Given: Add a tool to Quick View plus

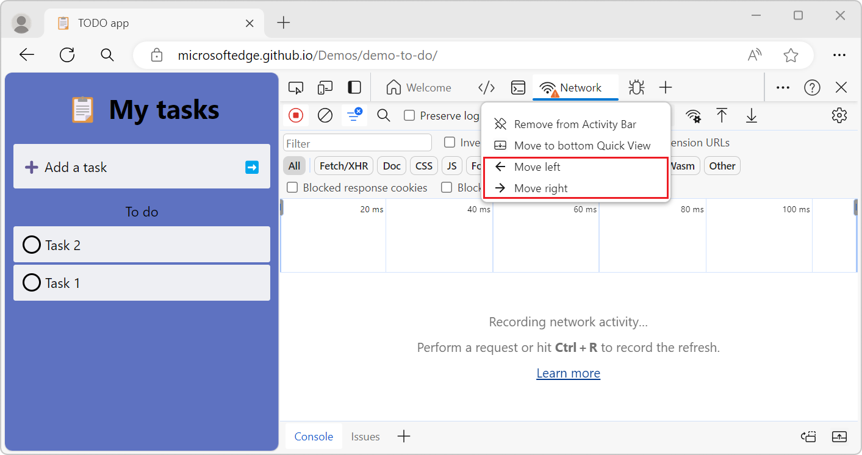Looking at the screenshot, I should (404, 436).
